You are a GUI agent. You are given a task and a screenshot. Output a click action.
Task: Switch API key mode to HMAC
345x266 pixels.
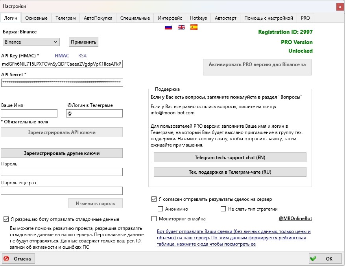point(62,55)
